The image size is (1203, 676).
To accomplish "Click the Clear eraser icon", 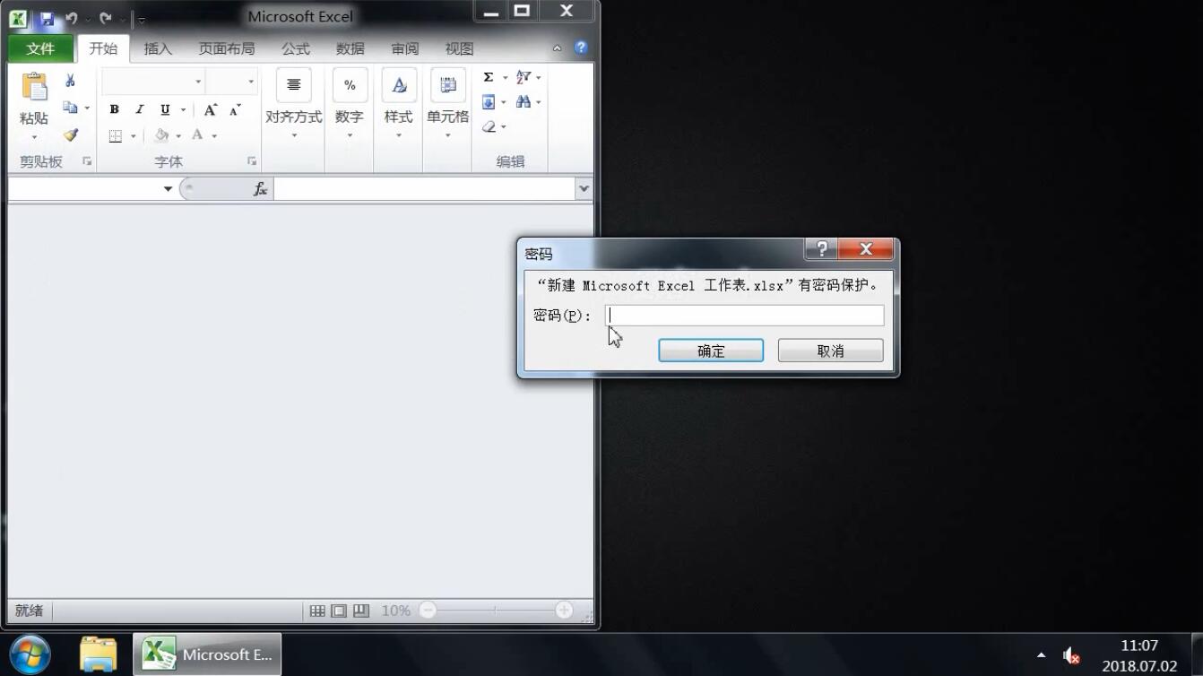I will click(x=489, y=127).
